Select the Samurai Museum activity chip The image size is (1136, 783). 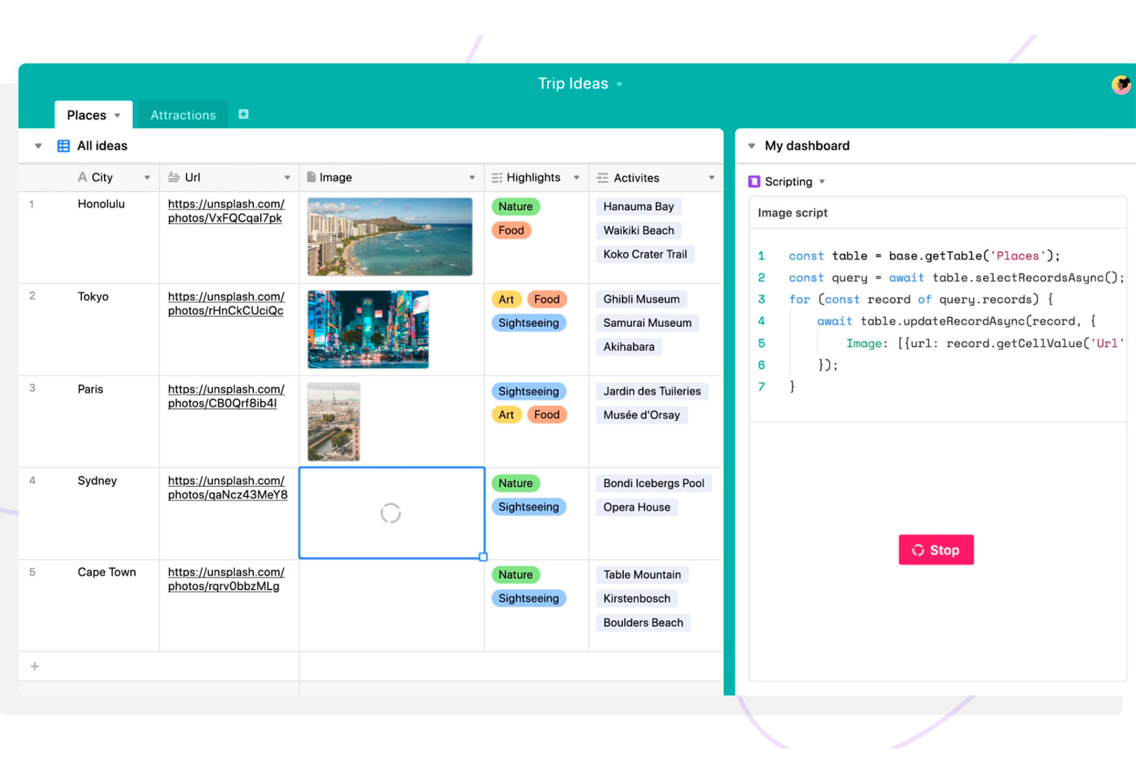click(648, 323)
